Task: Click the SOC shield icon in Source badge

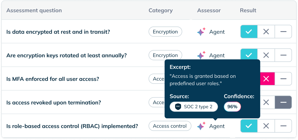Action: (x=178, y=107)
